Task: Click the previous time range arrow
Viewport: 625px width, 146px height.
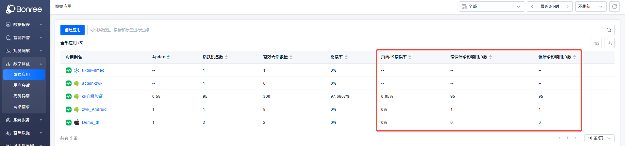Action: pos(532,7)
